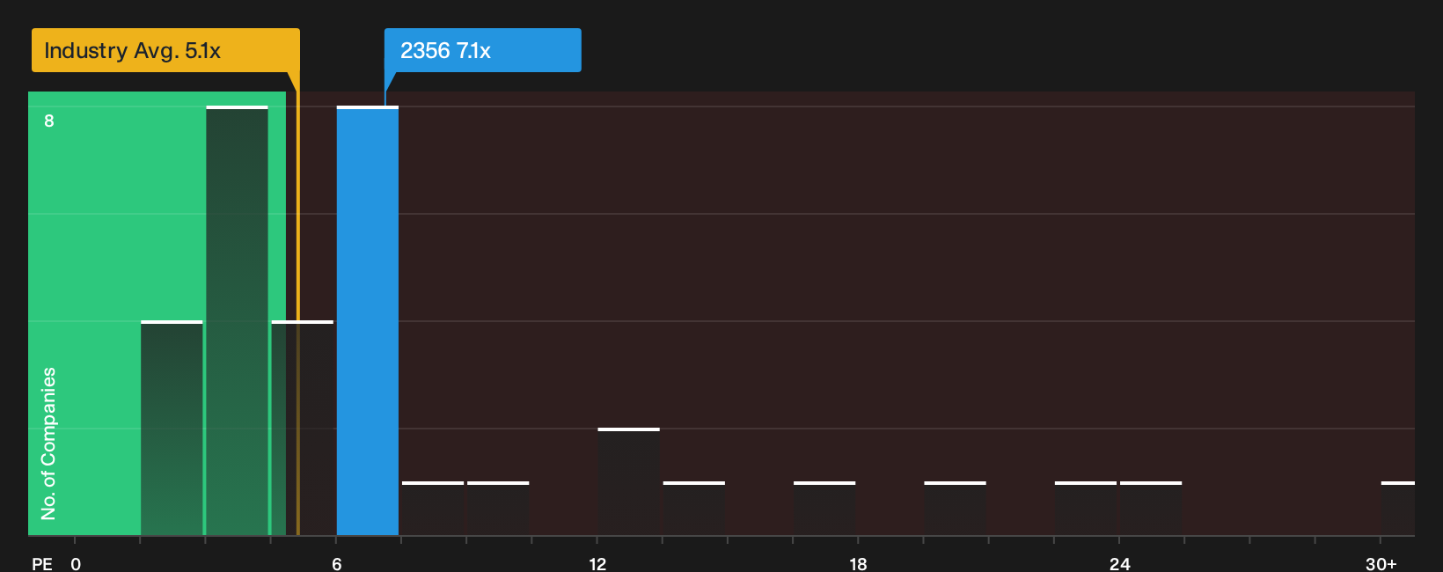Select the PE axis value 18
The width and height of the screenshot is (1443, 572).
[x=858, y=563]
